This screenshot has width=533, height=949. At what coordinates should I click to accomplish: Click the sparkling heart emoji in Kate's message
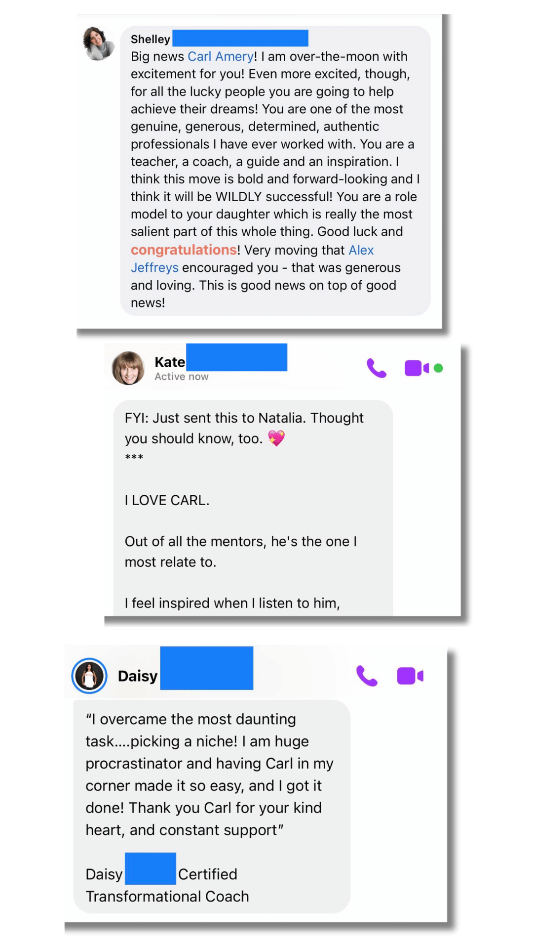click(276, 438)
